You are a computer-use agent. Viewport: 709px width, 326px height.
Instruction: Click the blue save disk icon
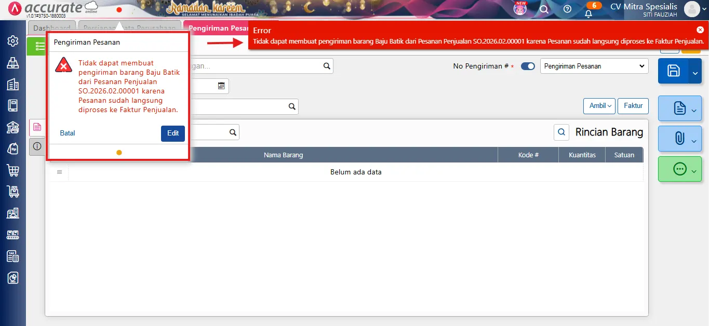(x=673, y=71)
